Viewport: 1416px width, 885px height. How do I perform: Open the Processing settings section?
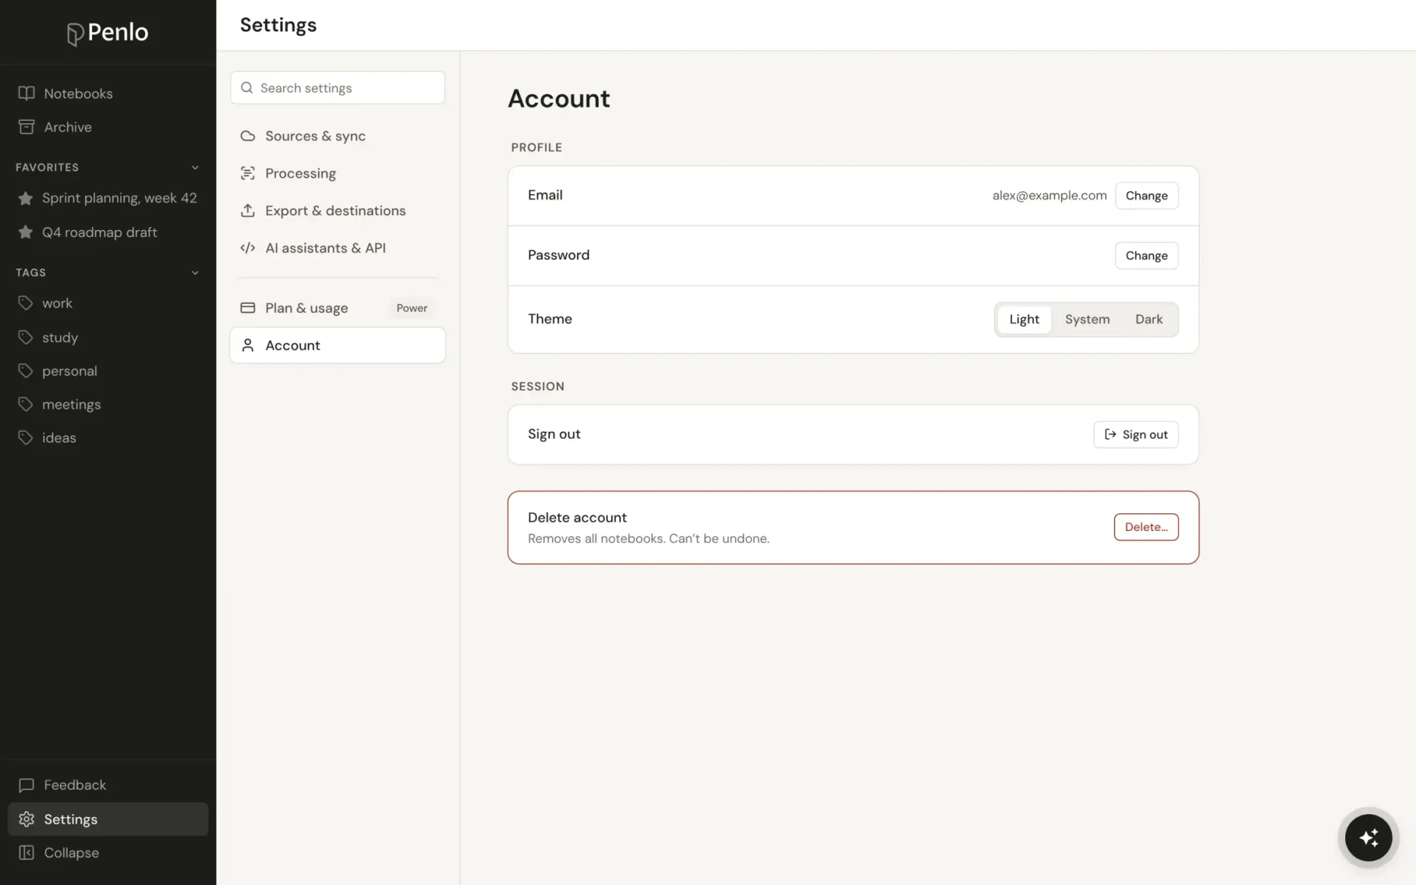(338, 173)
